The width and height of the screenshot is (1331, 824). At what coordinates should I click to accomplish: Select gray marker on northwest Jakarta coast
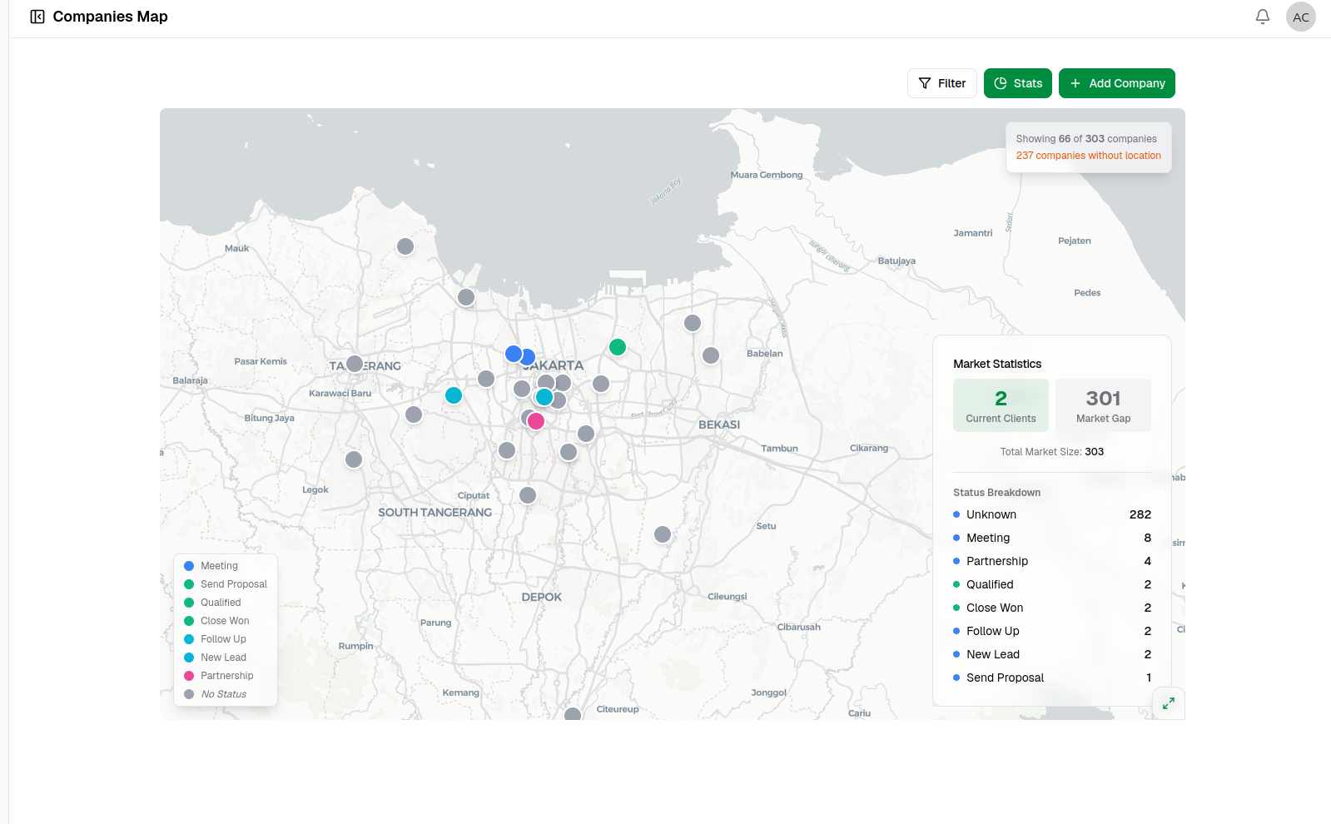[466, 297]
